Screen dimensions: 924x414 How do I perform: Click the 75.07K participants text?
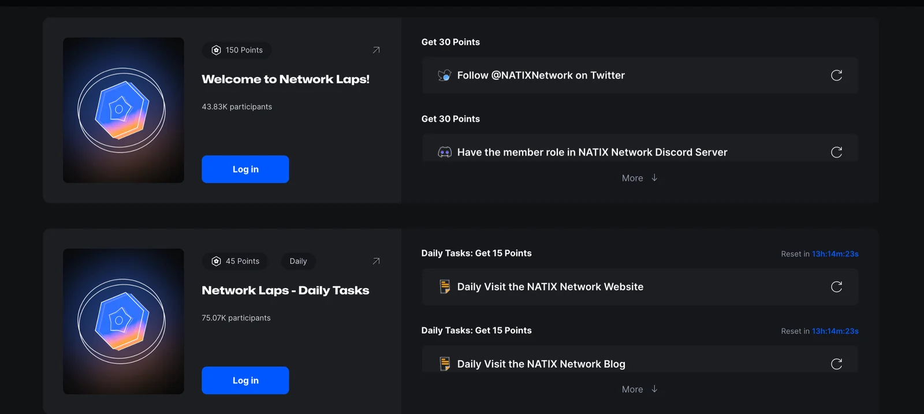pos(236,318)
